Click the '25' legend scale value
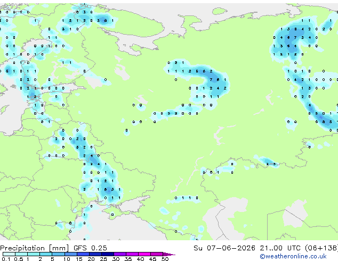 [103, 259]
